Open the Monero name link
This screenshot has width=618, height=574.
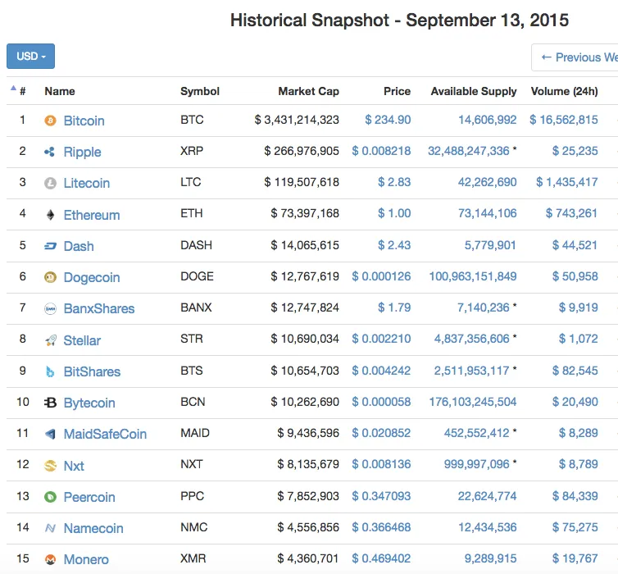coord(86,559)
